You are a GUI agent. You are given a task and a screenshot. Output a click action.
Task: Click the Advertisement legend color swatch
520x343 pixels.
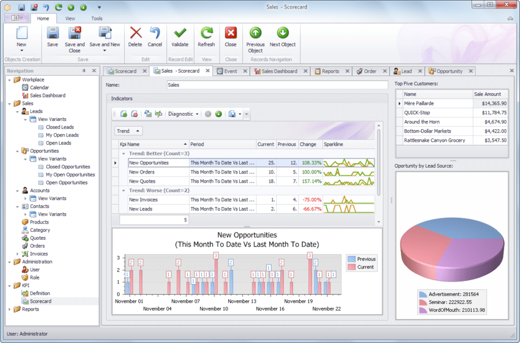[424, 294]
